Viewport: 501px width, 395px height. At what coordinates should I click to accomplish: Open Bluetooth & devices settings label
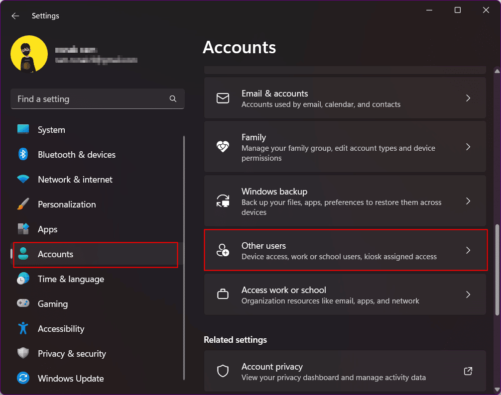pyautogui.click(x=77, y=155)
